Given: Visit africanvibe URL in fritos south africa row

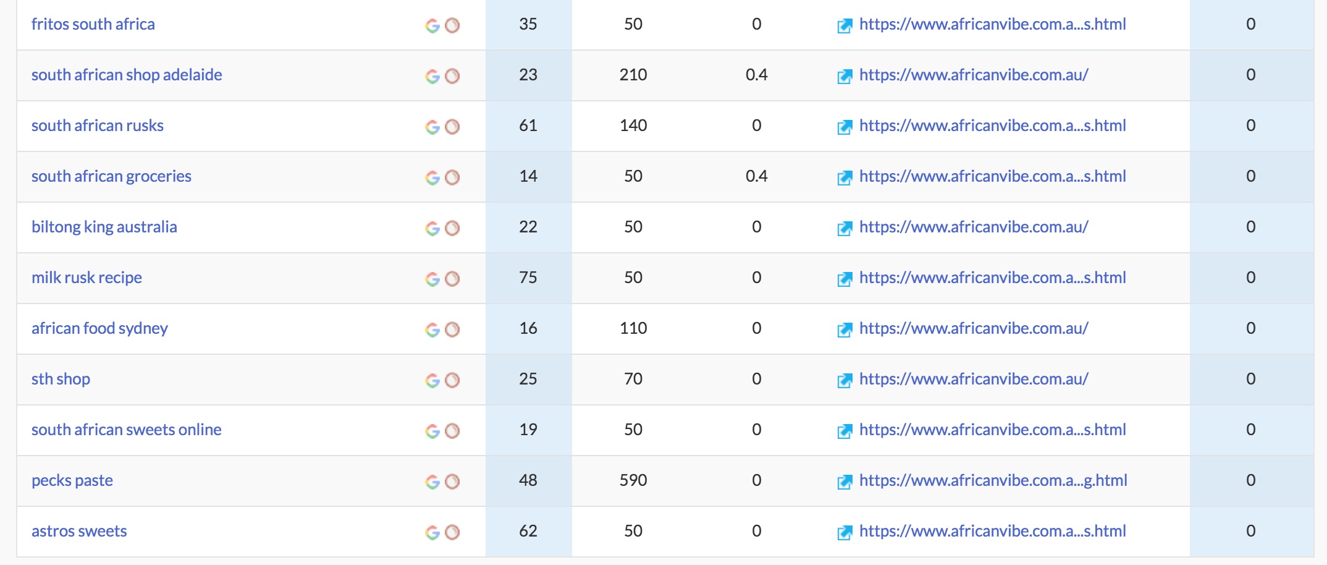Looking at the screenshot, I should pos(993,24).
